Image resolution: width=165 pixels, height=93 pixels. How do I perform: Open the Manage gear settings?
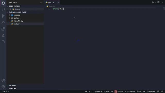click(x=3, y=87)
